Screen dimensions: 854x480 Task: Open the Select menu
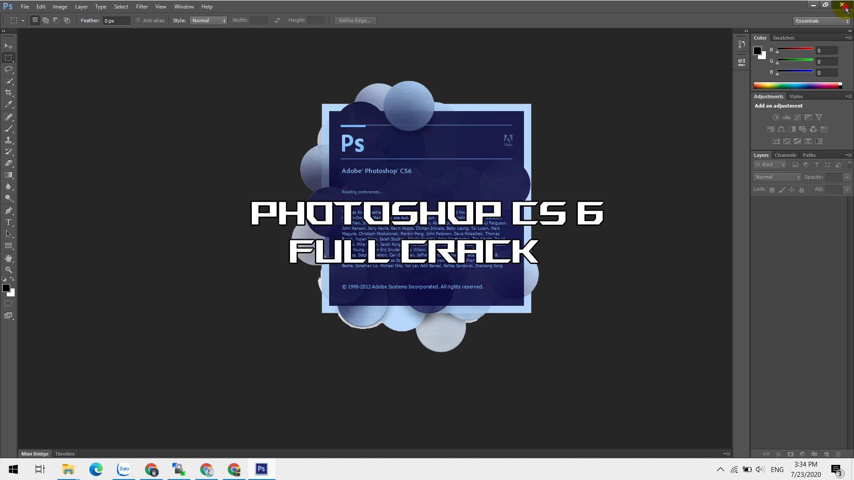[x=121, y=7]
